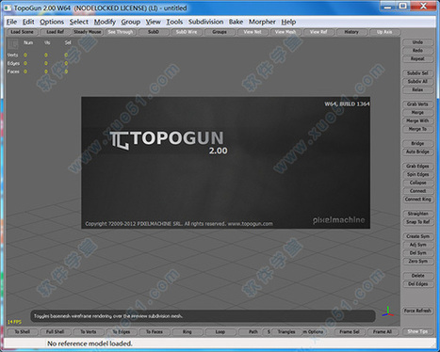Click the Load Ref button

[55, 32]
